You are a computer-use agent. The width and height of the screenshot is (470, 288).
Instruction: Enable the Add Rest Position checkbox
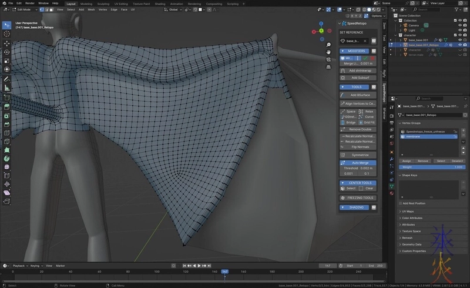pyautogui.click(x=401, y=203)
